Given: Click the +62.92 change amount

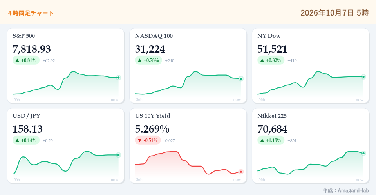Looking at the screenshot, I should pyautogui.click(x=49, y=60).
